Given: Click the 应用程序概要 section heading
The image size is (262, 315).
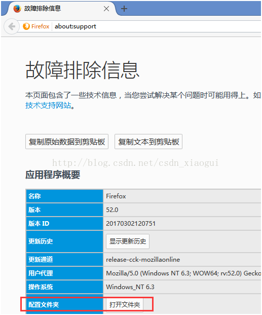Looking at the screenshot, I should pos(53,174).
